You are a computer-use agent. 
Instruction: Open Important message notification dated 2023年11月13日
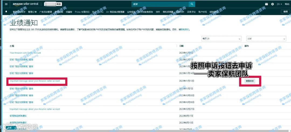click(x=35, y=81)
